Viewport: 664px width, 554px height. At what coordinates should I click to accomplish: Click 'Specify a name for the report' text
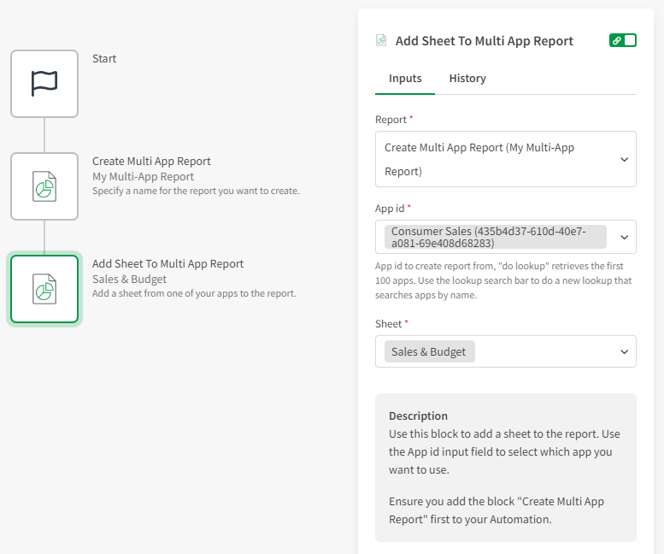pos(196,191)
